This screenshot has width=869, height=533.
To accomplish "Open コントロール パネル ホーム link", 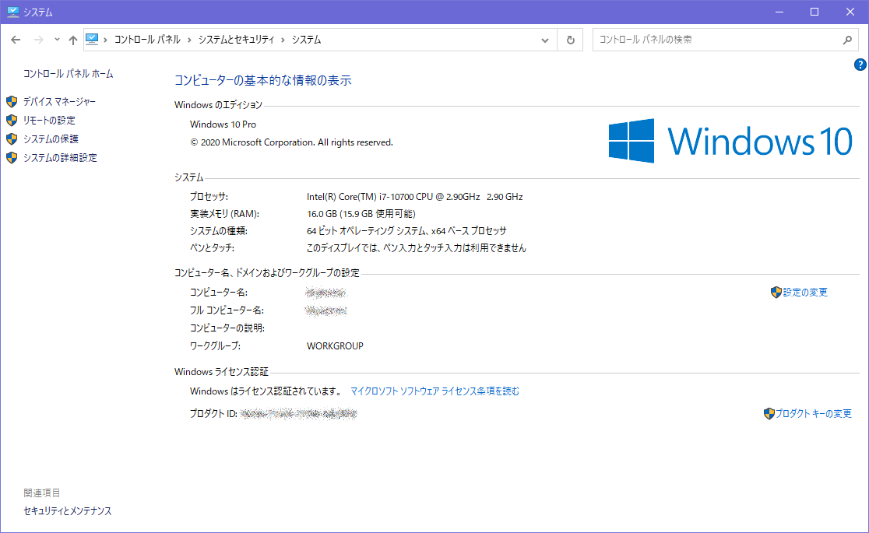I will click(x=69, y=74).
